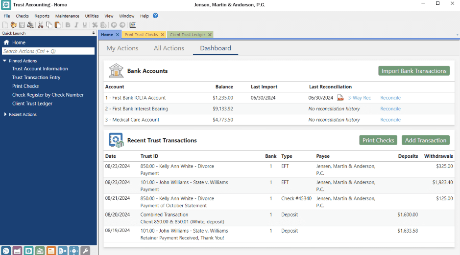Viewport: 460px width, 255px height.
Task: Open the clock with arrow module icon
Action: [63, 251]
